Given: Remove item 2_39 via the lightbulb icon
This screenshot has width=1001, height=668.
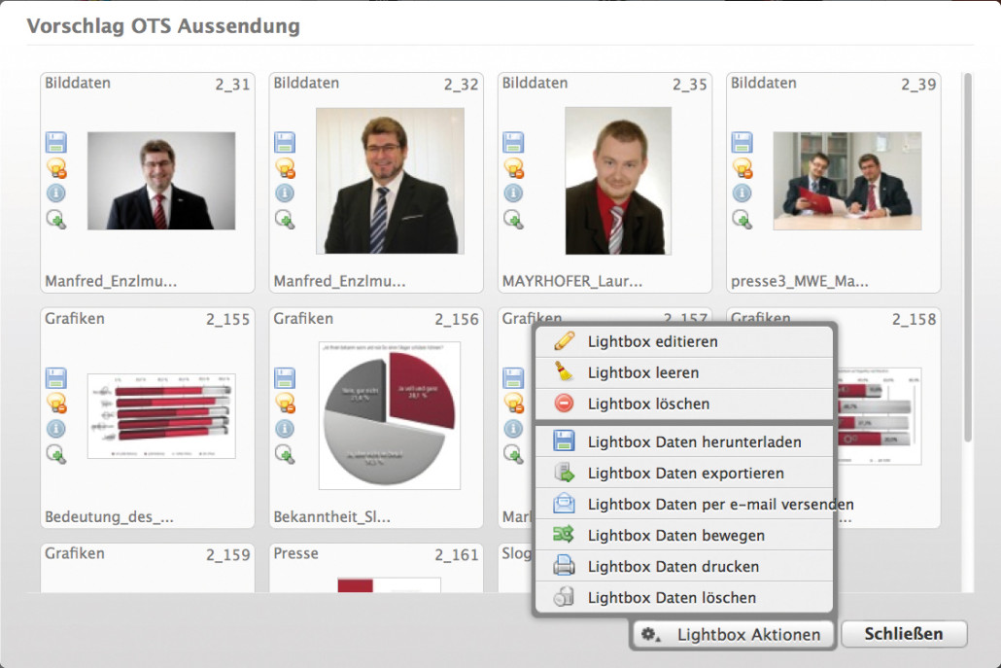Looking at the screenshot, I should point(742,168).
